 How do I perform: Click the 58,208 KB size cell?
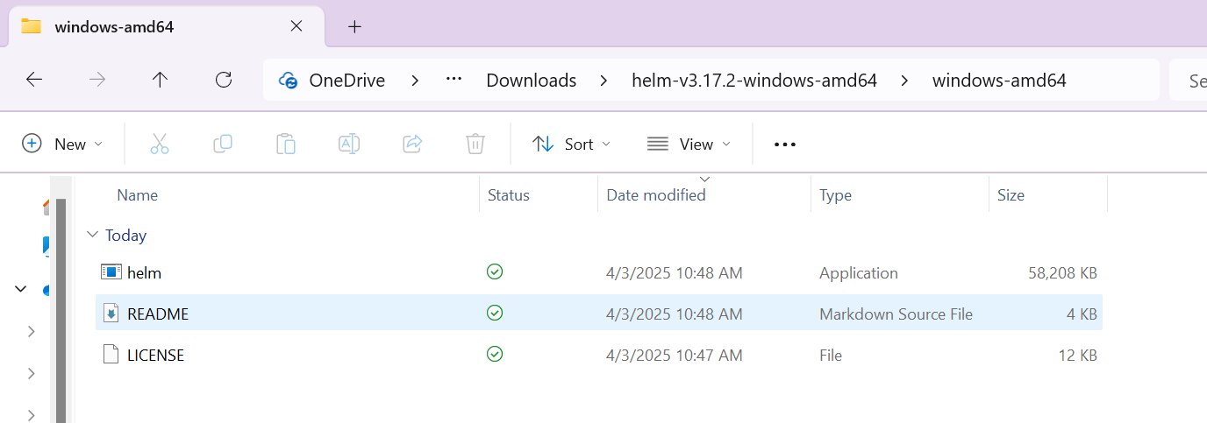[x=1062, y=272]
